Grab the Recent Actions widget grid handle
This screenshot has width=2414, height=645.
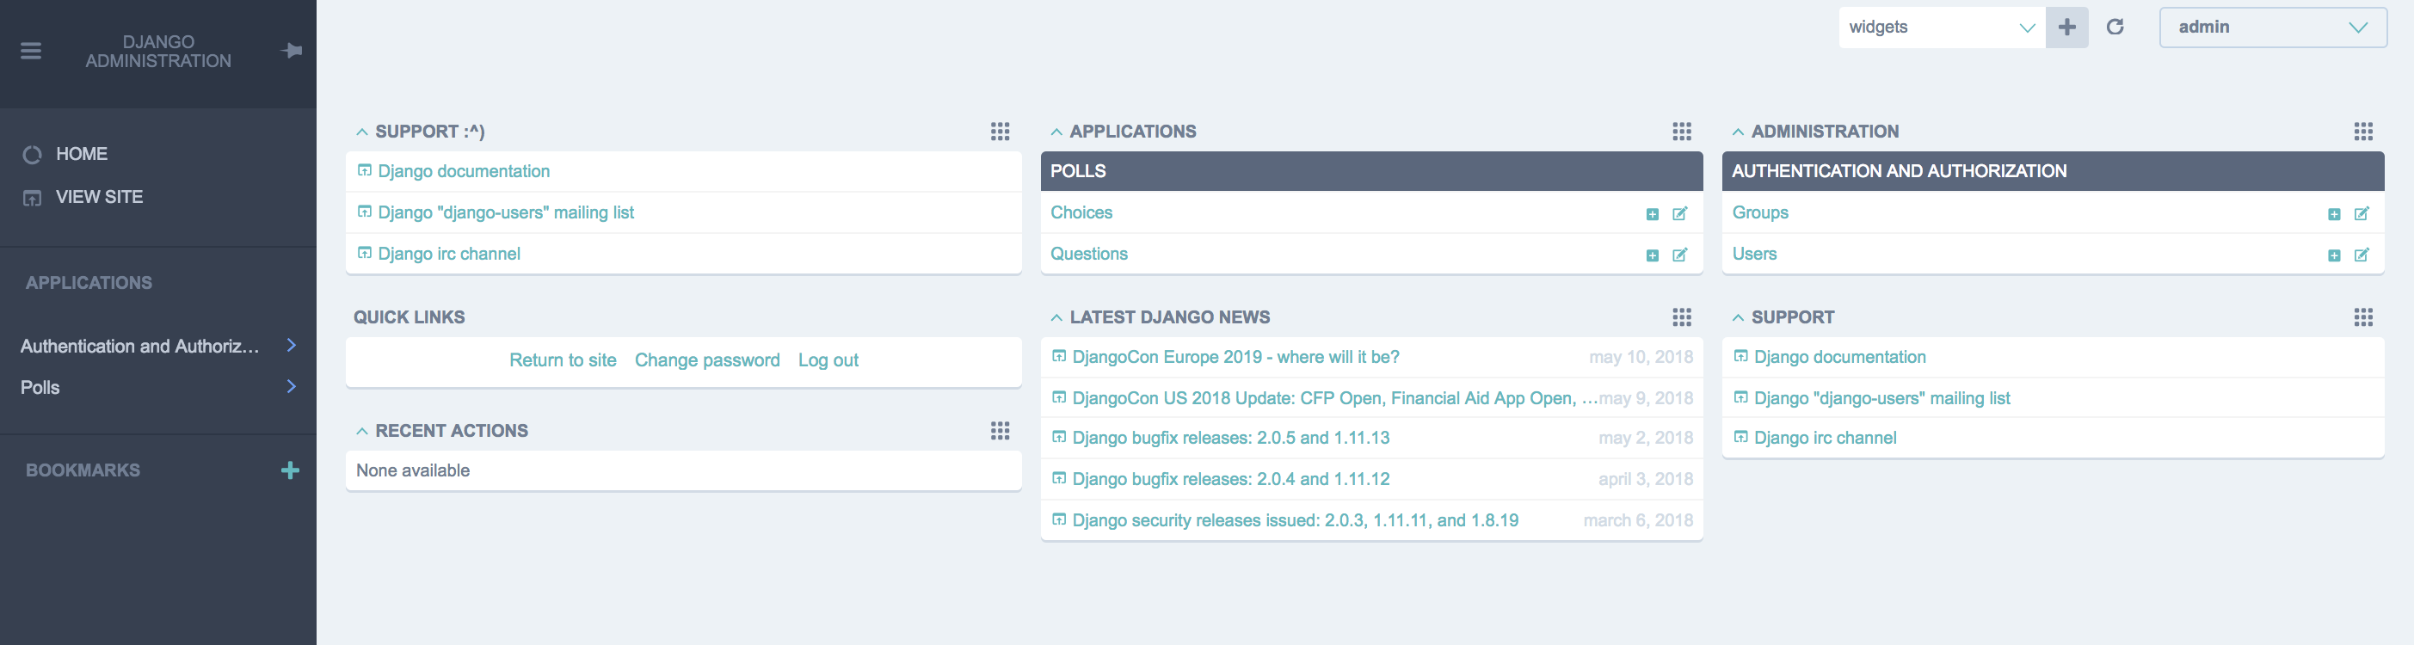point(1000,431)
